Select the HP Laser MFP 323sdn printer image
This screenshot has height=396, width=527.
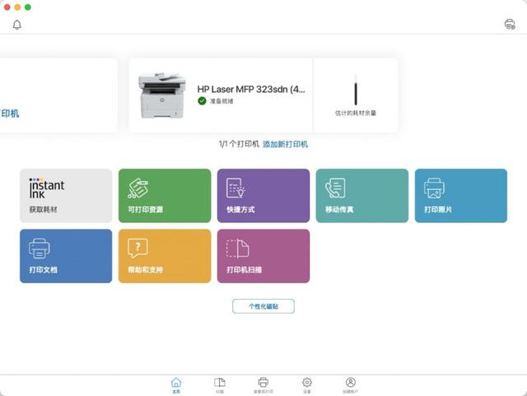(162, 96)
